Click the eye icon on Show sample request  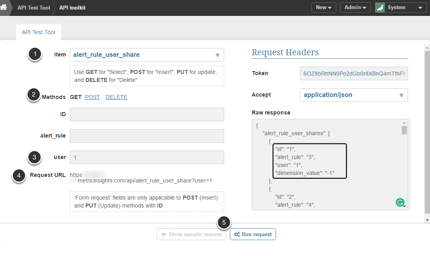tap(164, 235)
